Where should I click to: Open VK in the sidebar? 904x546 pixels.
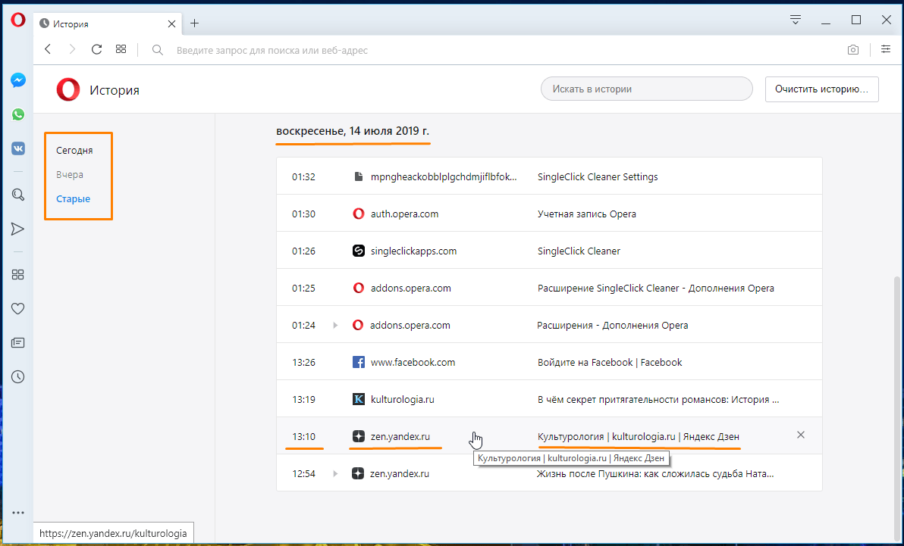18,148
